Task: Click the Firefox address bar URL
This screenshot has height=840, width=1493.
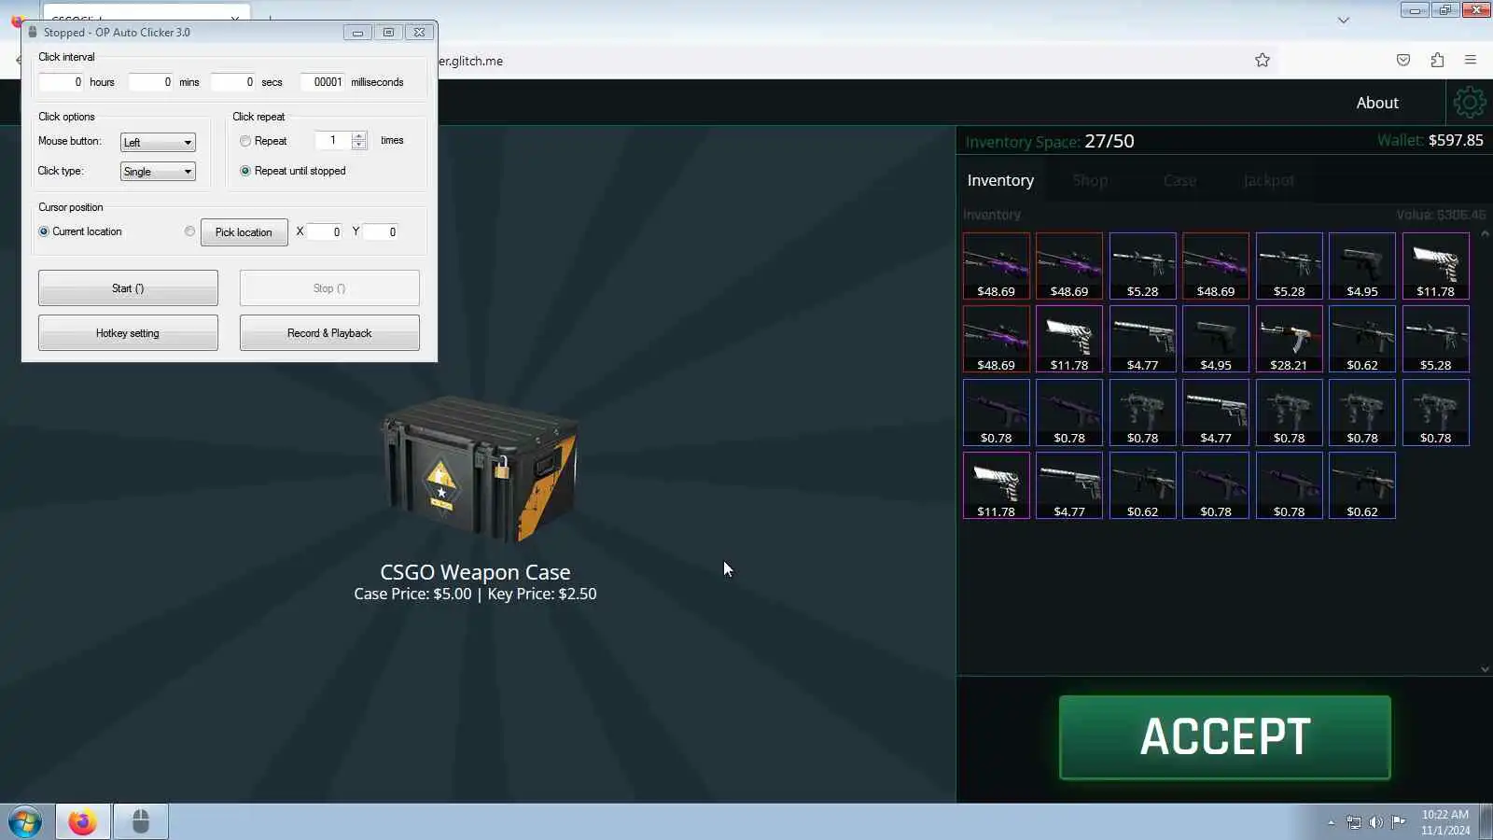Action: click(470, 61)
